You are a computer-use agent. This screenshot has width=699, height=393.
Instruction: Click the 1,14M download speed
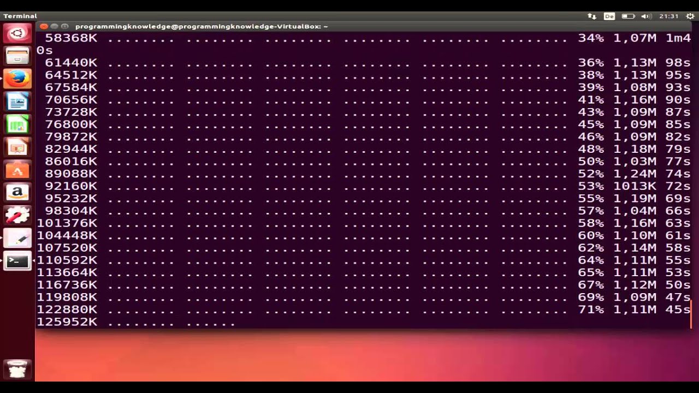click(635, 248)
